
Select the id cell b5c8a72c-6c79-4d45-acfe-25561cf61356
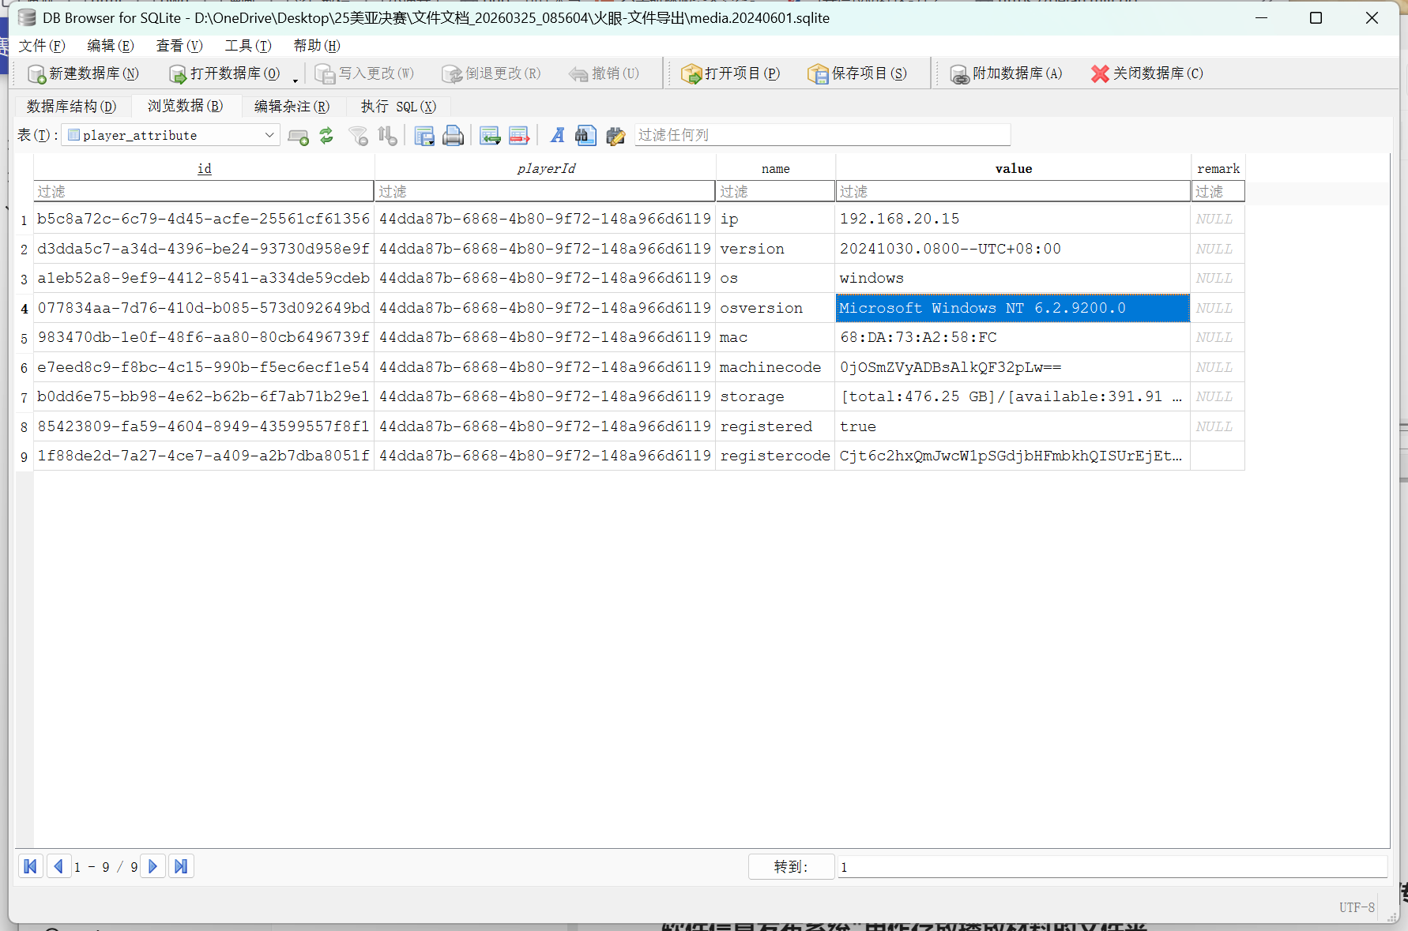click(x=204, y=219)
